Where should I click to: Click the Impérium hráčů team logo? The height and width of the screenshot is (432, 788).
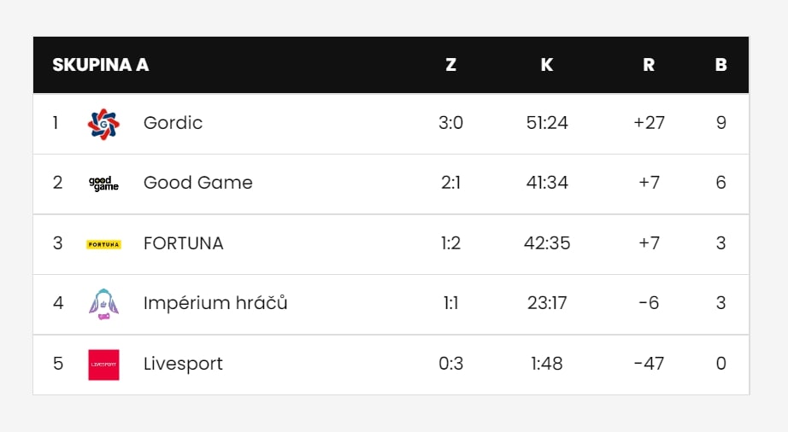click(x=103, y=304)
